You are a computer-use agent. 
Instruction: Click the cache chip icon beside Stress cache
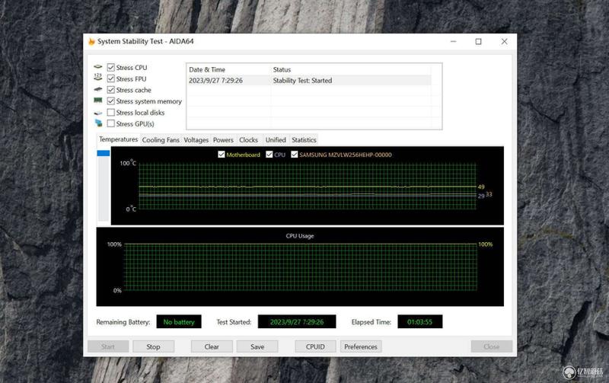tap(98, 89)
